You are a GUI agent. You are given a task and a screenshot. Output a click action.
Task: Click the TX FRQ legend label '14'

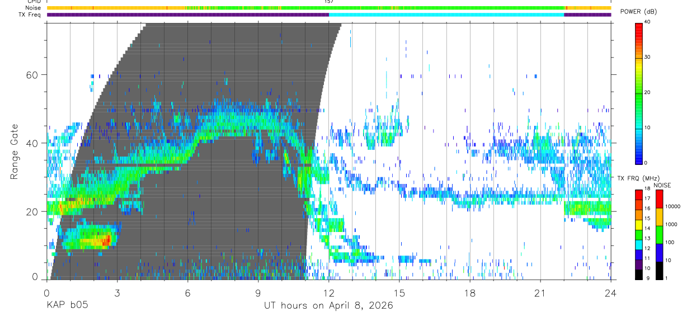coord(648,229)
